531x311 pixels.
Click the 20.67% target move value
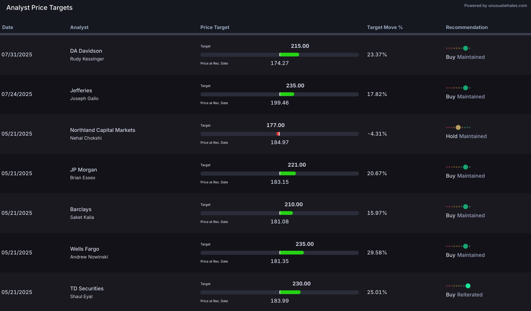click(x=377, y=173)
